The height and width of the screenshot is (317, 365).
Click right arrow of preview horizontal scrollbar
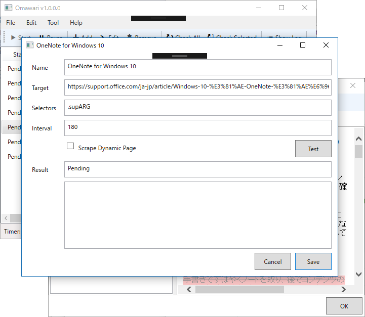[343, 289]
